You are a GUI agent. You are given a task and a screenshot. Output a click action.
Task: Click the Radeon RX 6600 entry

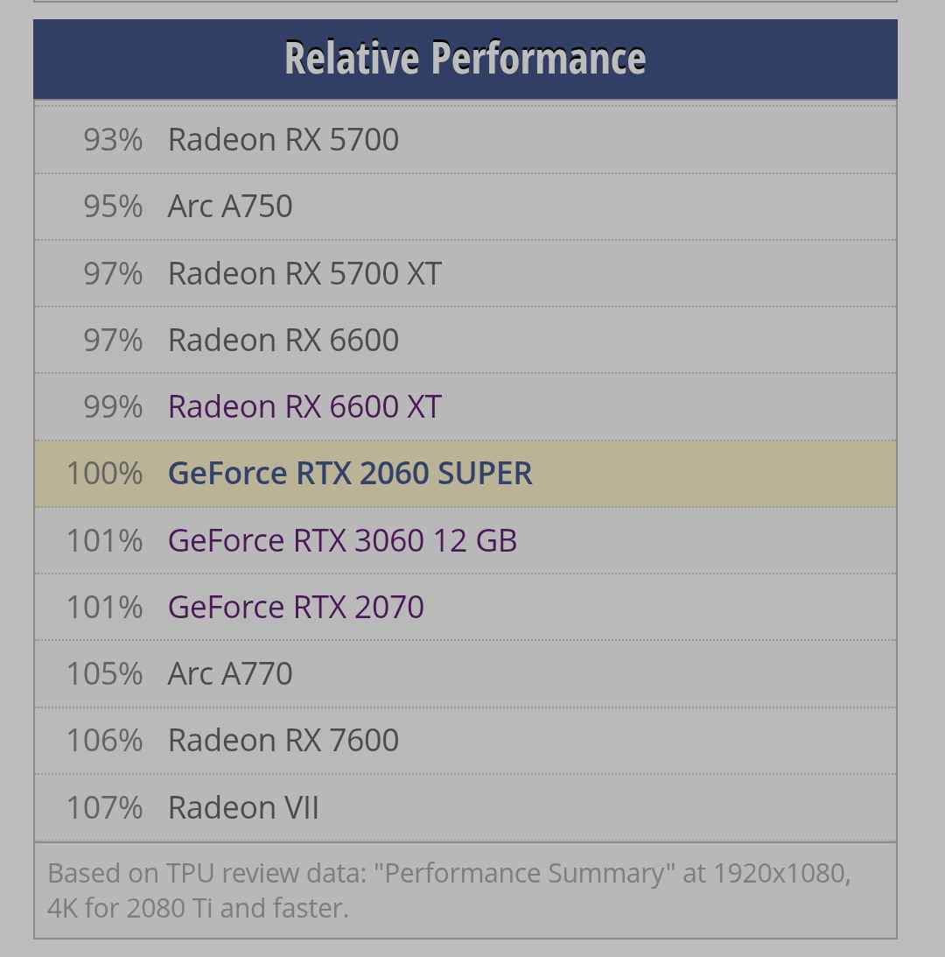pyautogui.click(x=465, y=340)
